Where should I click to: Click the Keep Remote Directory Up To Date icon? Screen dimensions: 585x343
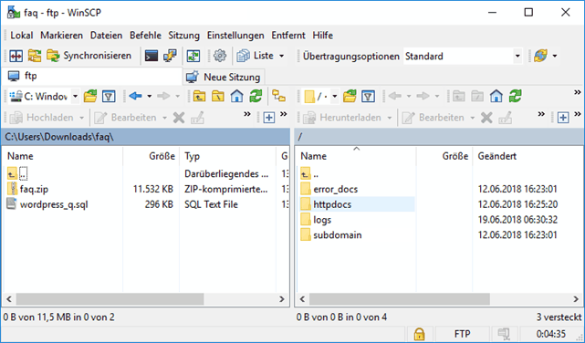pyautogui.click(x=193, y=56)
